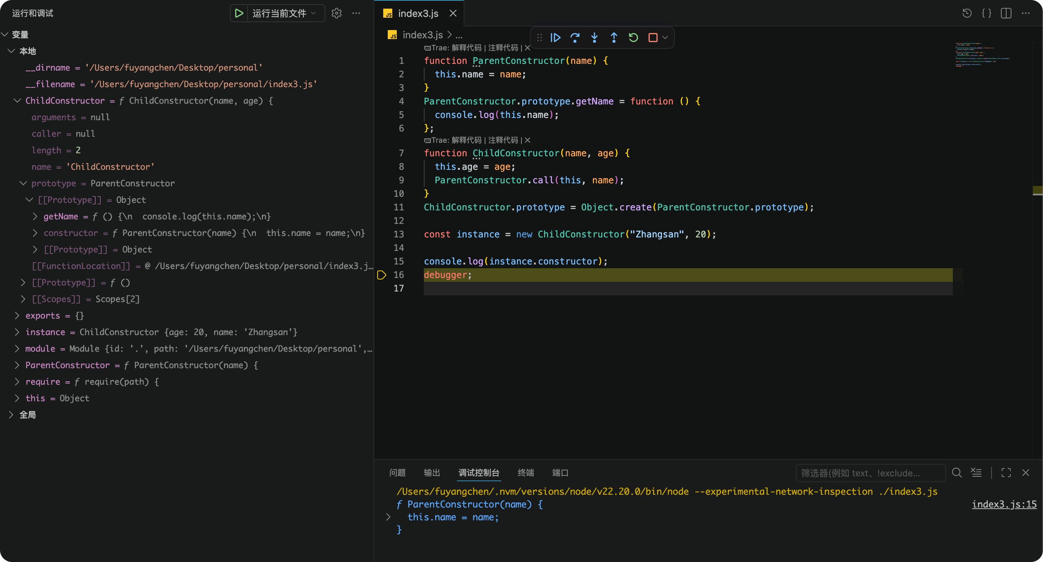The height and width of the screenshot is (562, 1043).
Task: Select [[FunctionLocation]] property row
Action: tap(186, 266)
